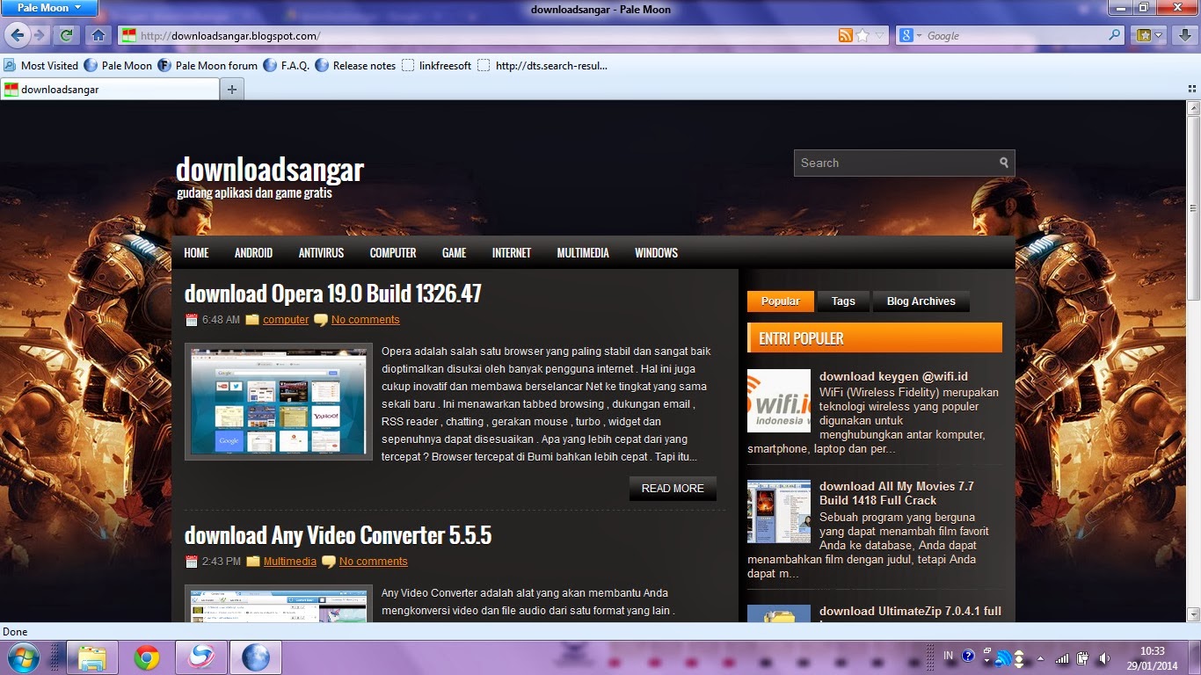Open Windows Explorer from the taskbar
This screenshot has height=675, width=1201.
(x=92, y=657)
